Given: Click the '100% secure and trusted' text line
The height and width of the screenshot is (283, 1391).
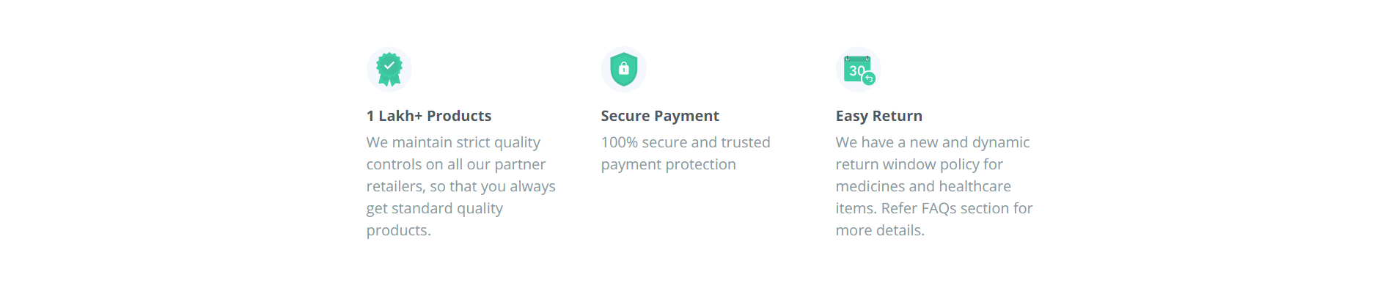Looking at the screenshot, I should (686, 142).
